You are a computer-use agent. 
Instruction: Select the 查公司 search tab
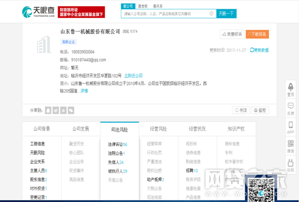(128, 6)
